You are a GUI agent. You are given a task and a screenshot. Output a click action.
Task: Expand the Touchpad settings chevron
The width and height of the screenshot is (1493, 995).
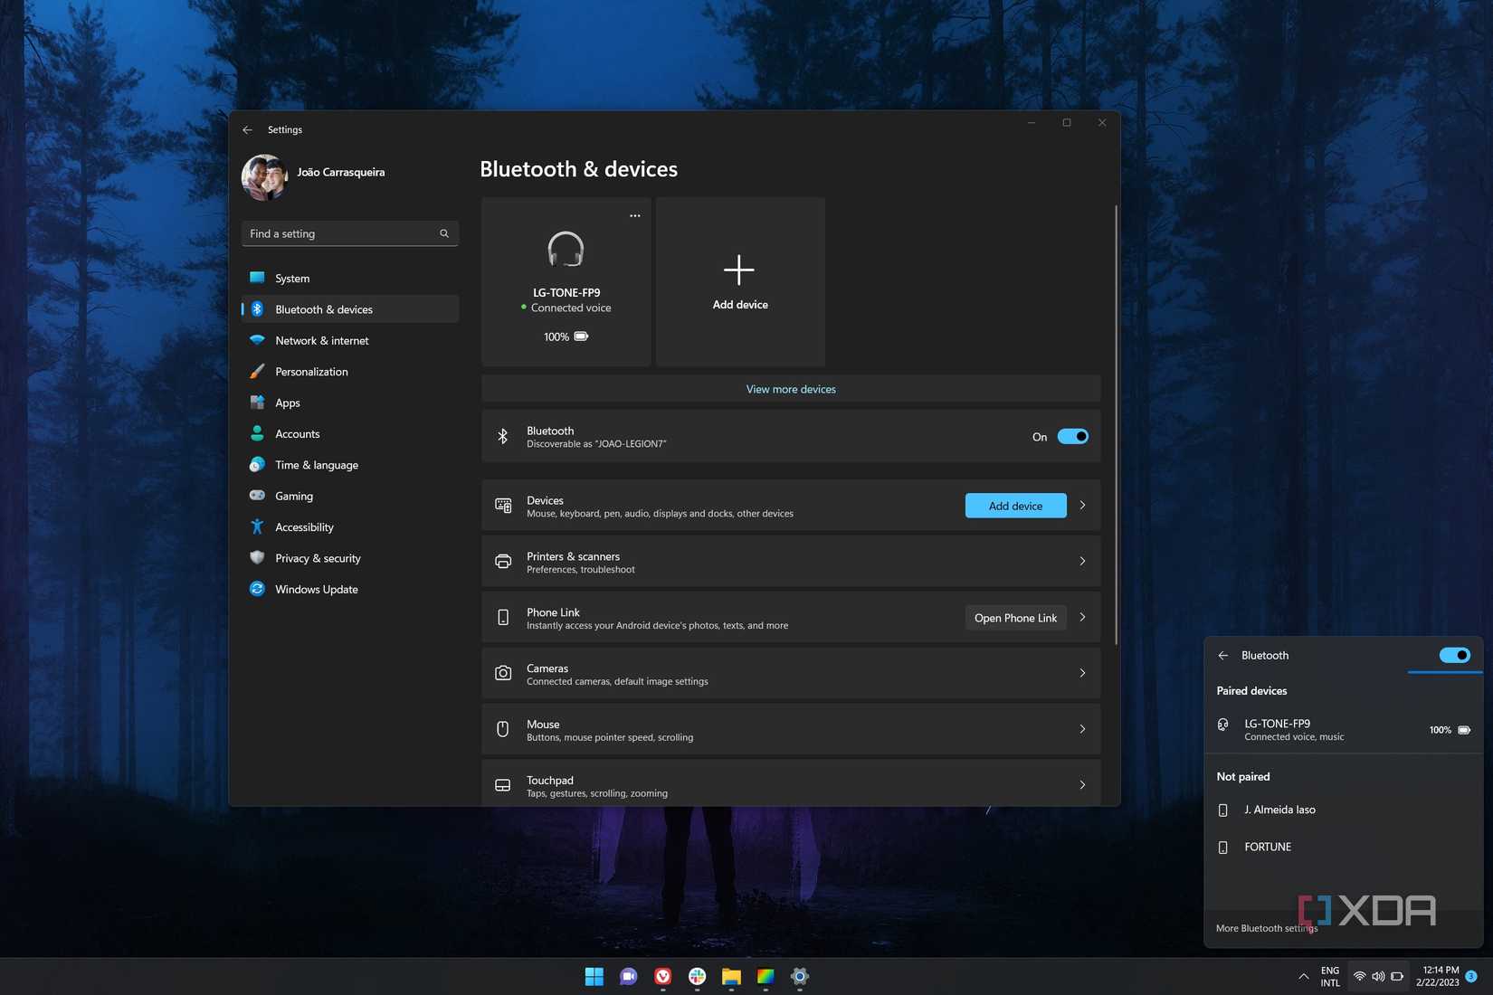(1082, 785)
